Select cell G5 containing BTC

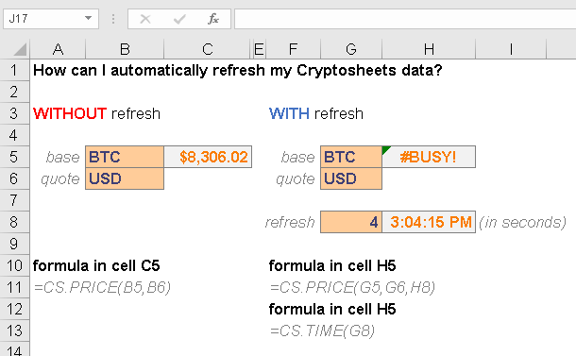(x=351, y=157)
